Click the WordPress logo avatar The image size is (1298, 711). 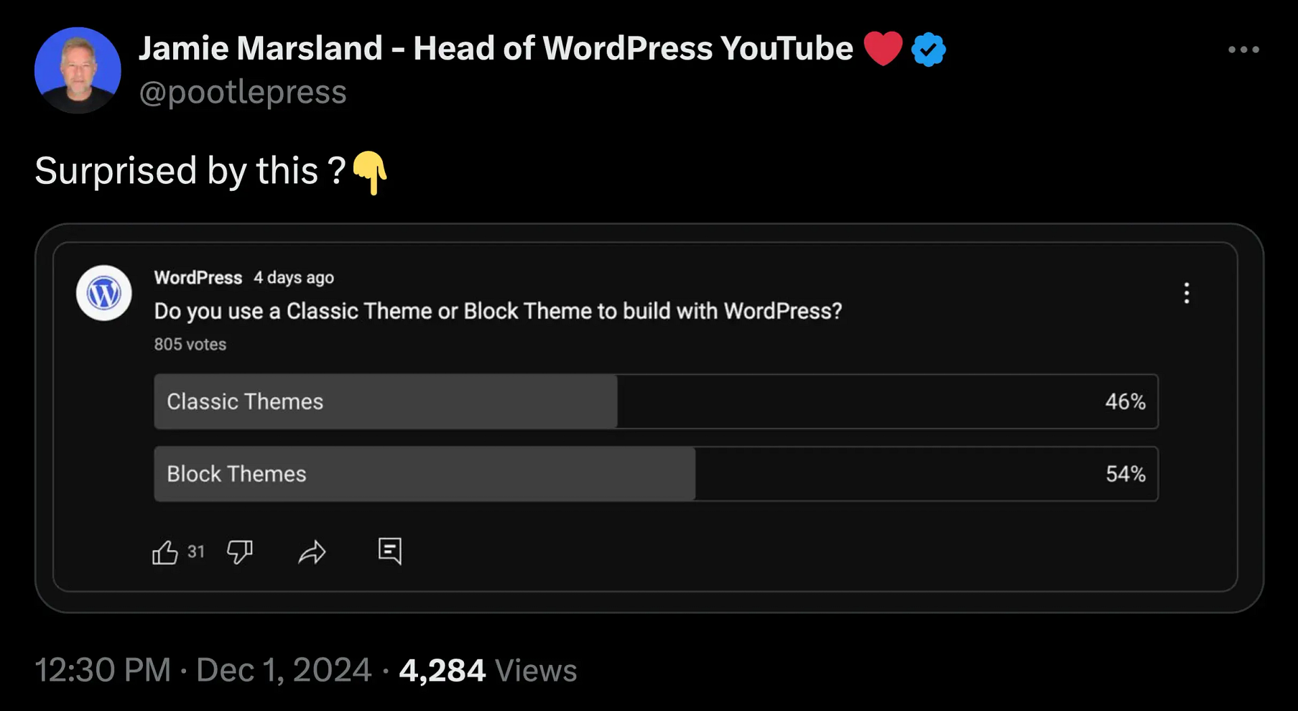point(104,293)
